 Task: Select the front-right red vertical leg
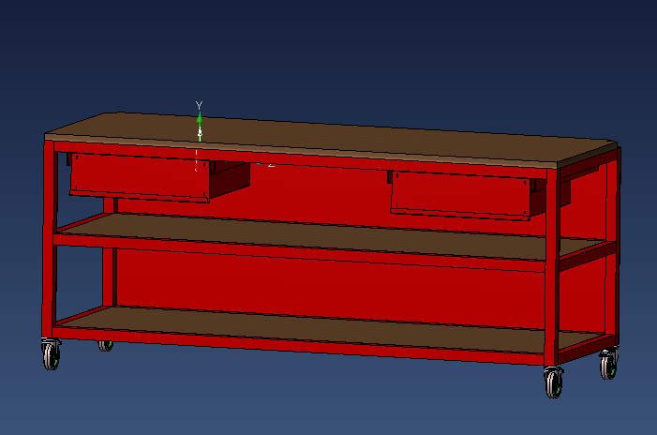pyautogui.click(x=552, y=267)
